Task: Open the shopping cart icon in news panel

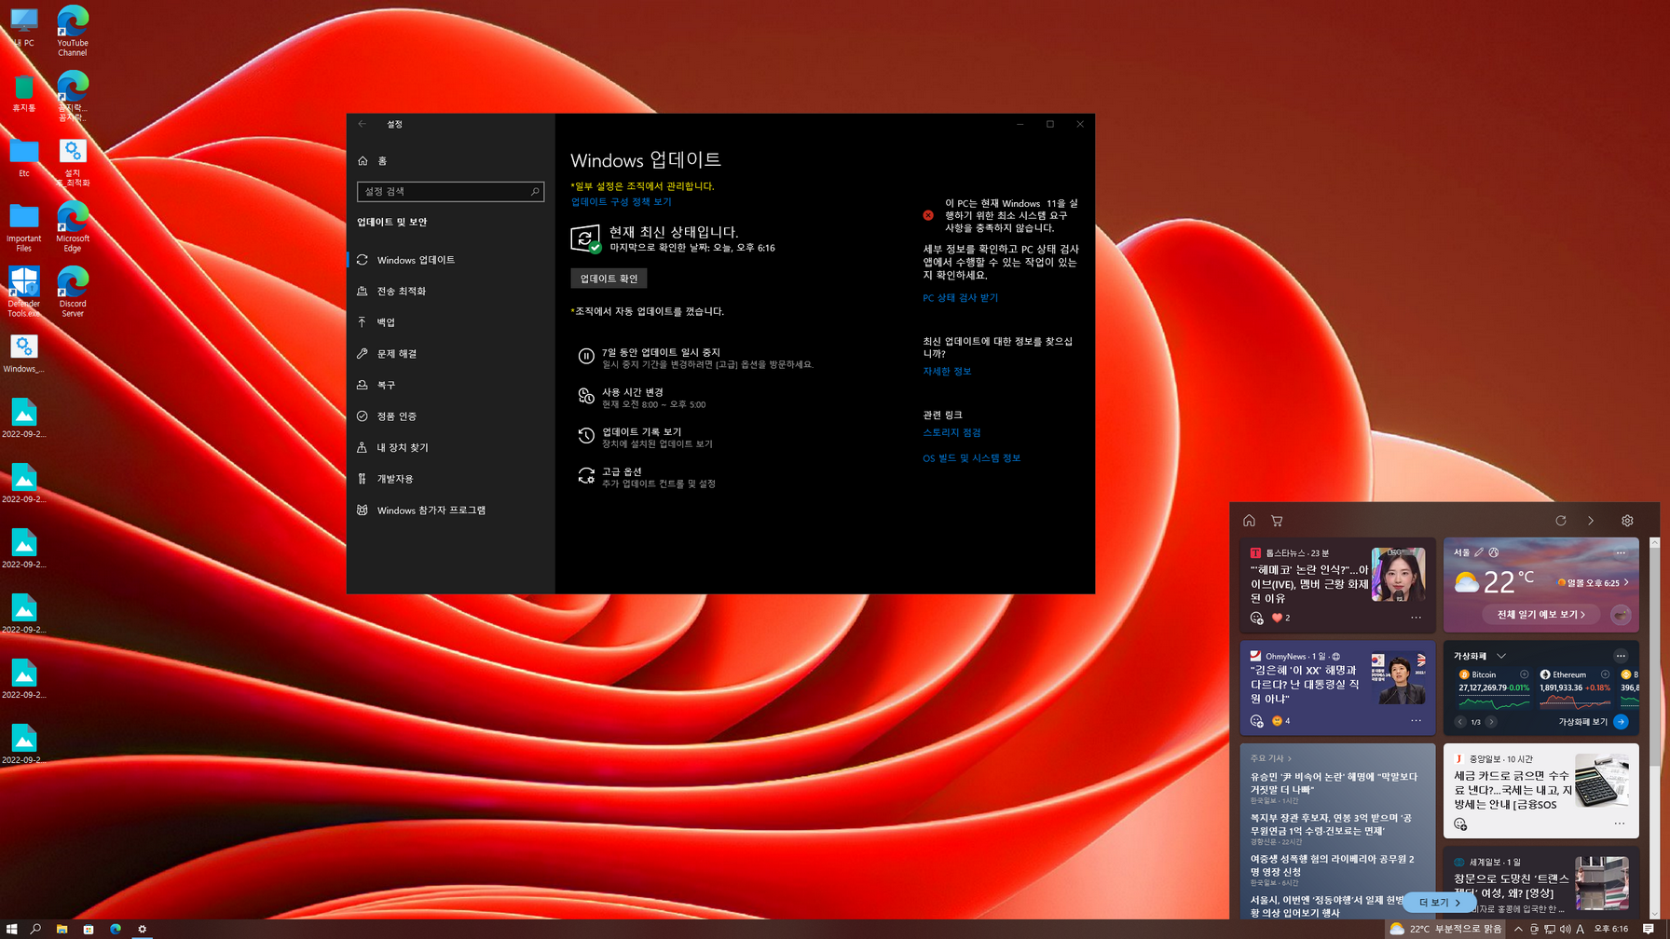Action: point(1277,521)
